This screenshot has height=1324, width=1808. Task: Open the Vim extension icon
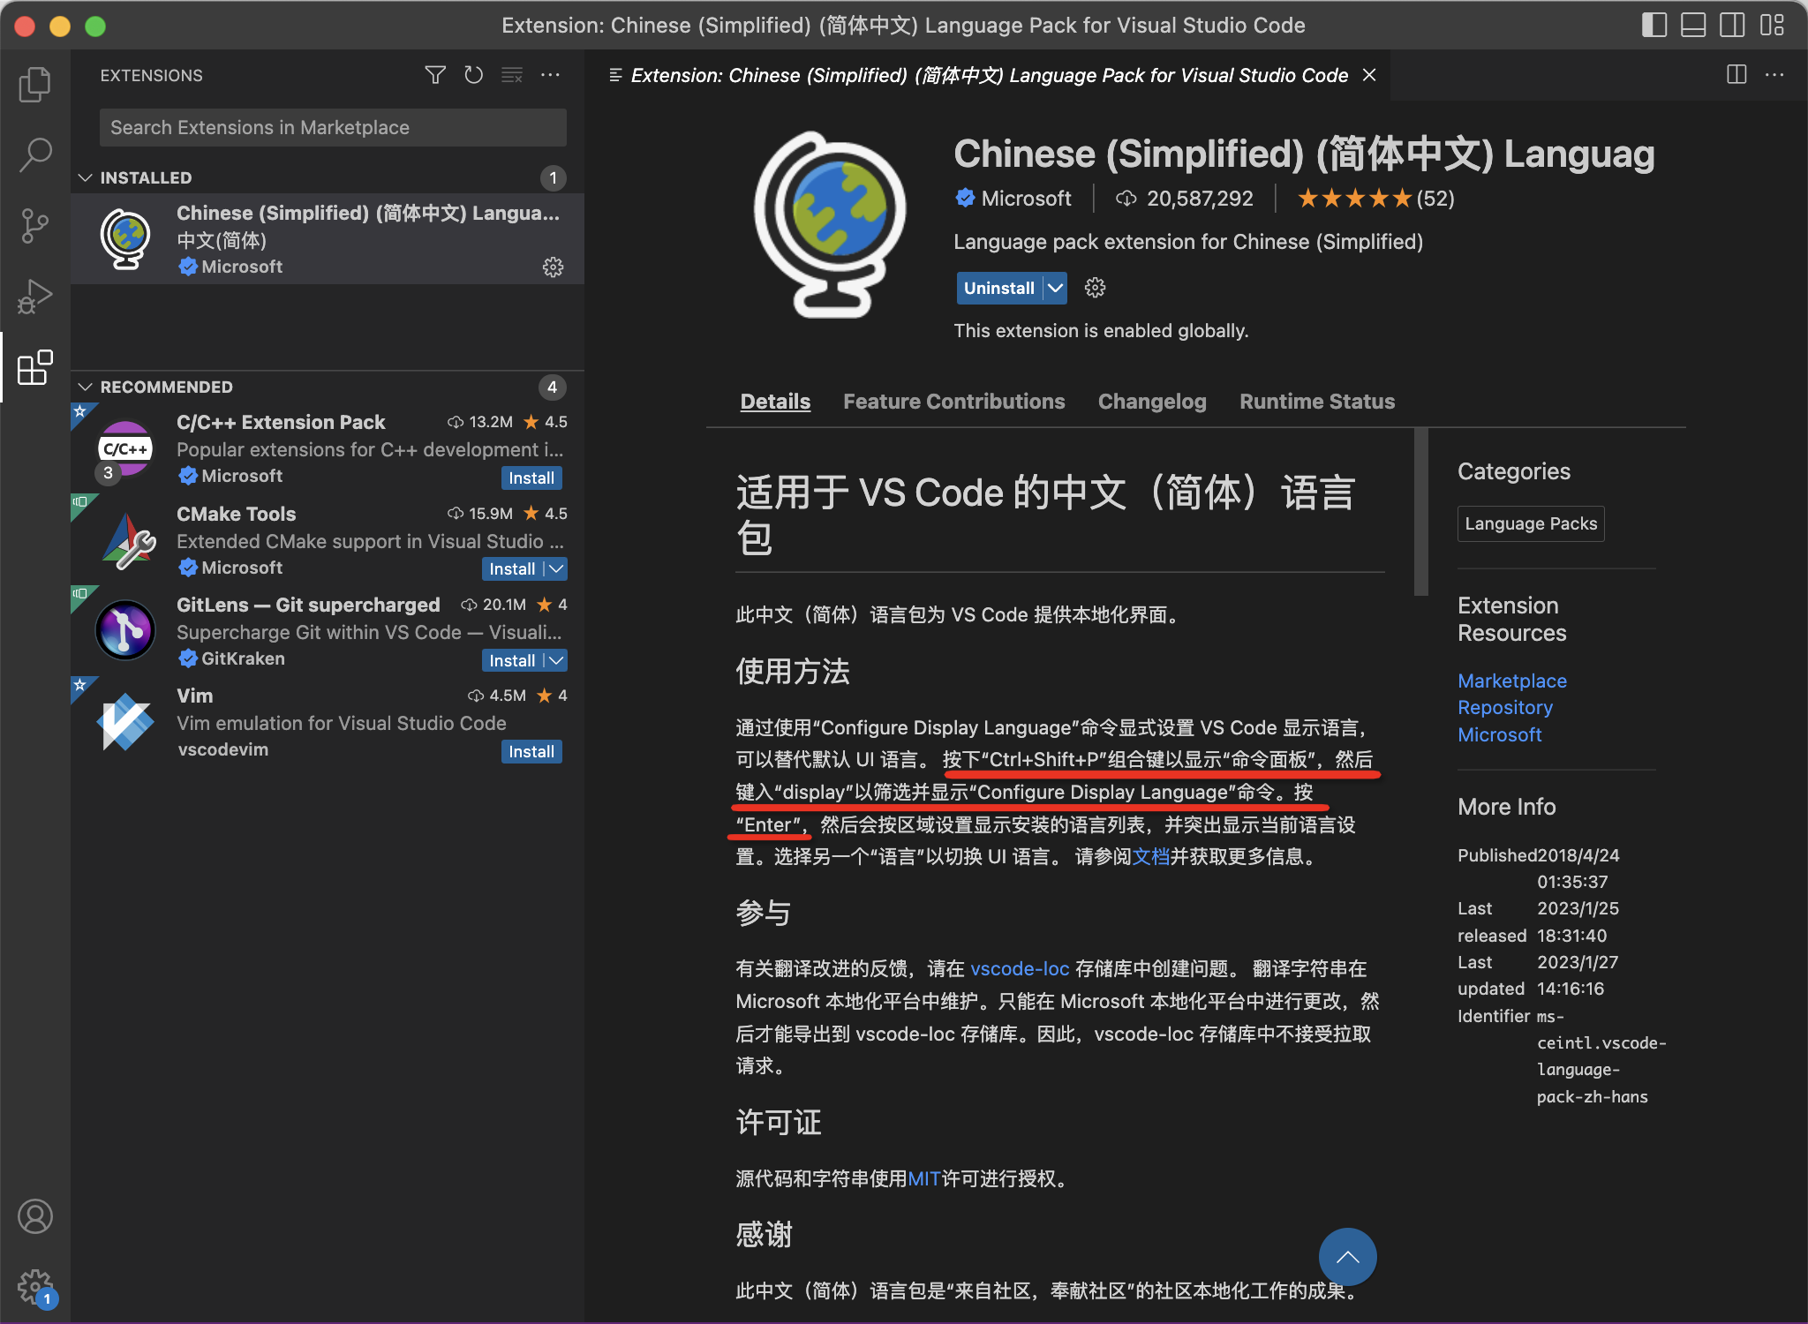(125, 722)
